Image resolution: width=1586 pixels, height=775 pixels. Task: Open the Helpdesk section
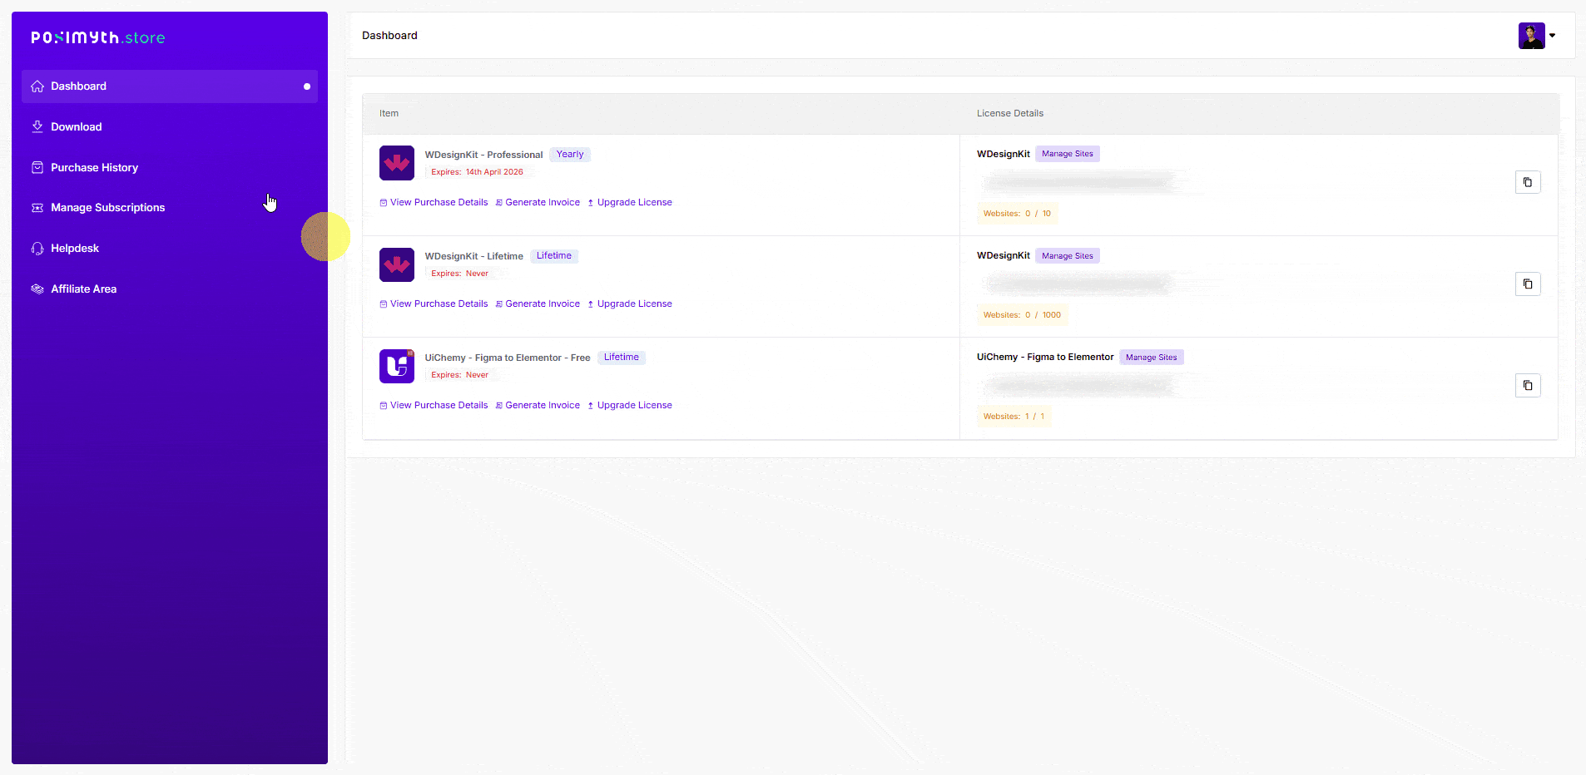coord(170,249)
